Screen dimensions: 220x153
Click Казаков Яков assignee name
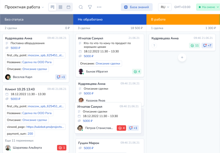96,100
